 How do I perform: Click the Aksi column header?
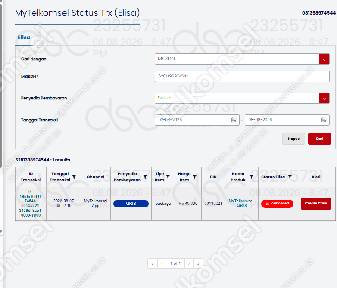[x=316, y=177]
